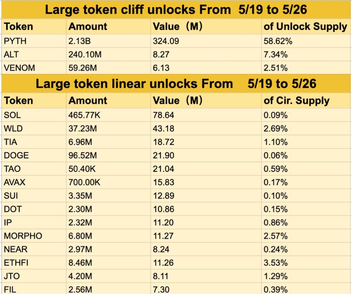Screen dimensions: 352x294
Task: Select the 'of Unlock Supply' column header
Action: pyautogui.click(x=306, y=26)
